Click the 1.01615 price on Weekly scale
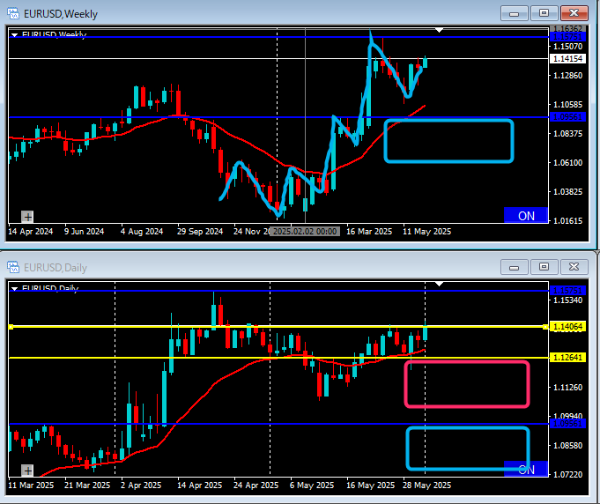Viewport: 600px width, 504px height. [x=568, y=221]
